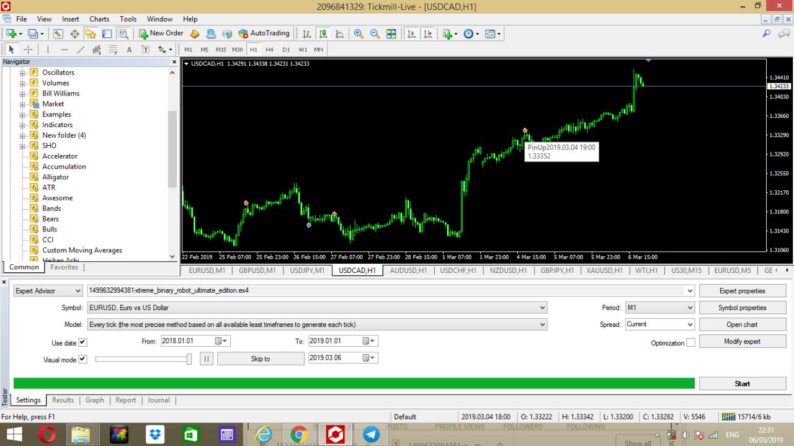Open MetaEditor with the yellow book icon
794x446 pixels.
click(194, 33)
